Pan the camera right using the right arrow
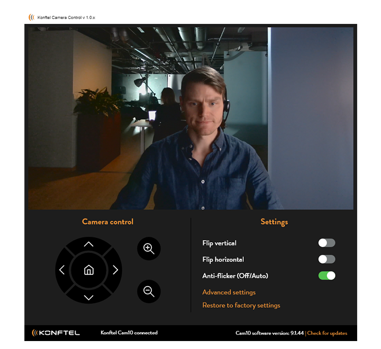The width and height of the screenshot is (381, 349). (115, 270)
